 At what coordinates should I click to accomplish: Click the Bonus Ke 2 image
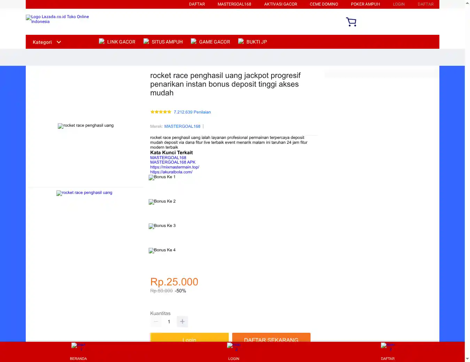[162, 202]
